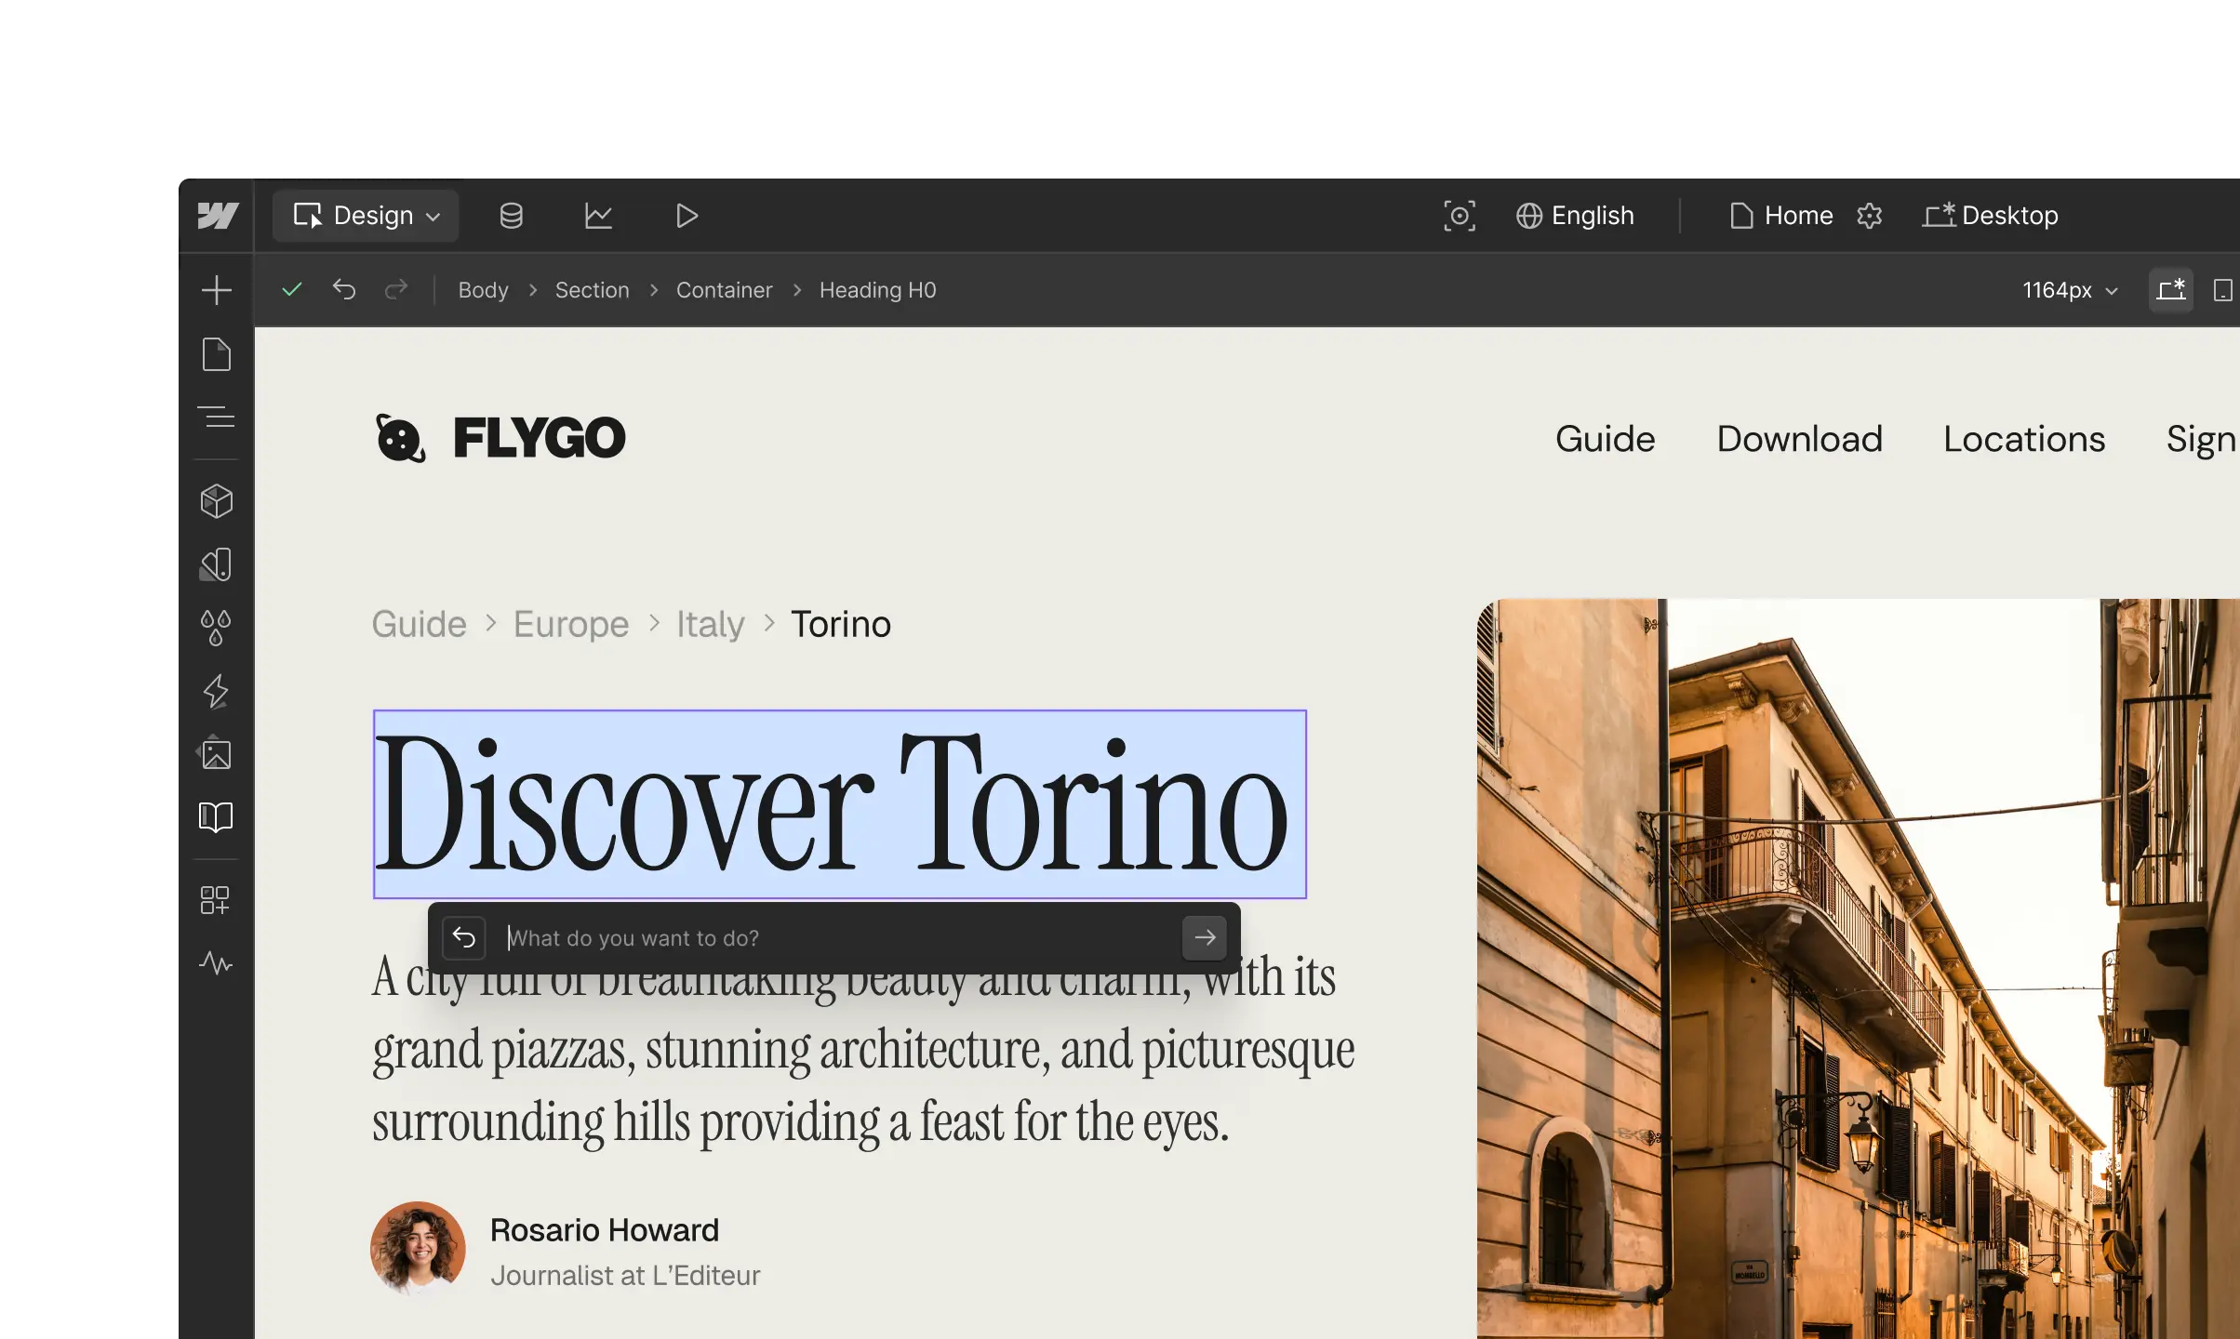The image size is (2240, 1339).
Task: Open the Add Elements panel
Action: click(216, 290)
